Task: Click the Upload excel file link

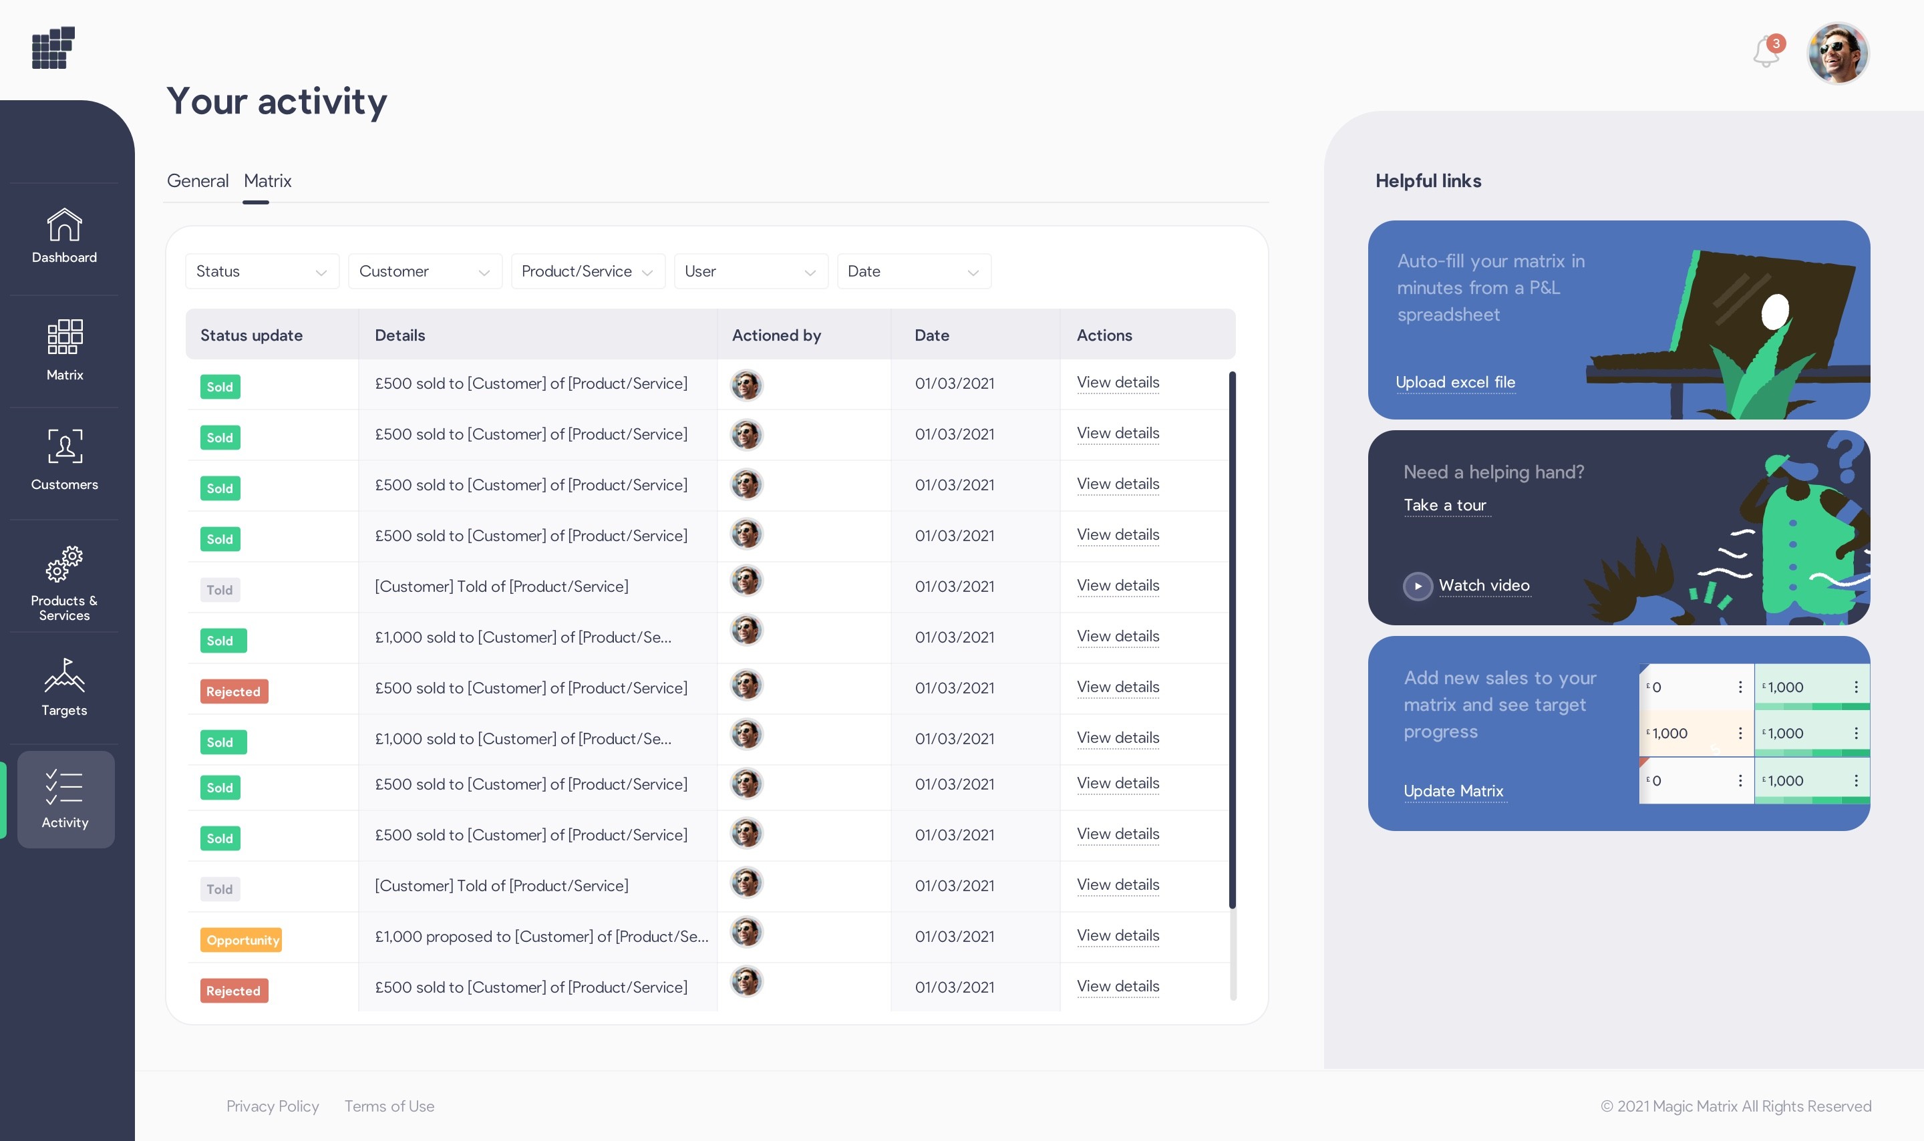Action: point(1454,382)
